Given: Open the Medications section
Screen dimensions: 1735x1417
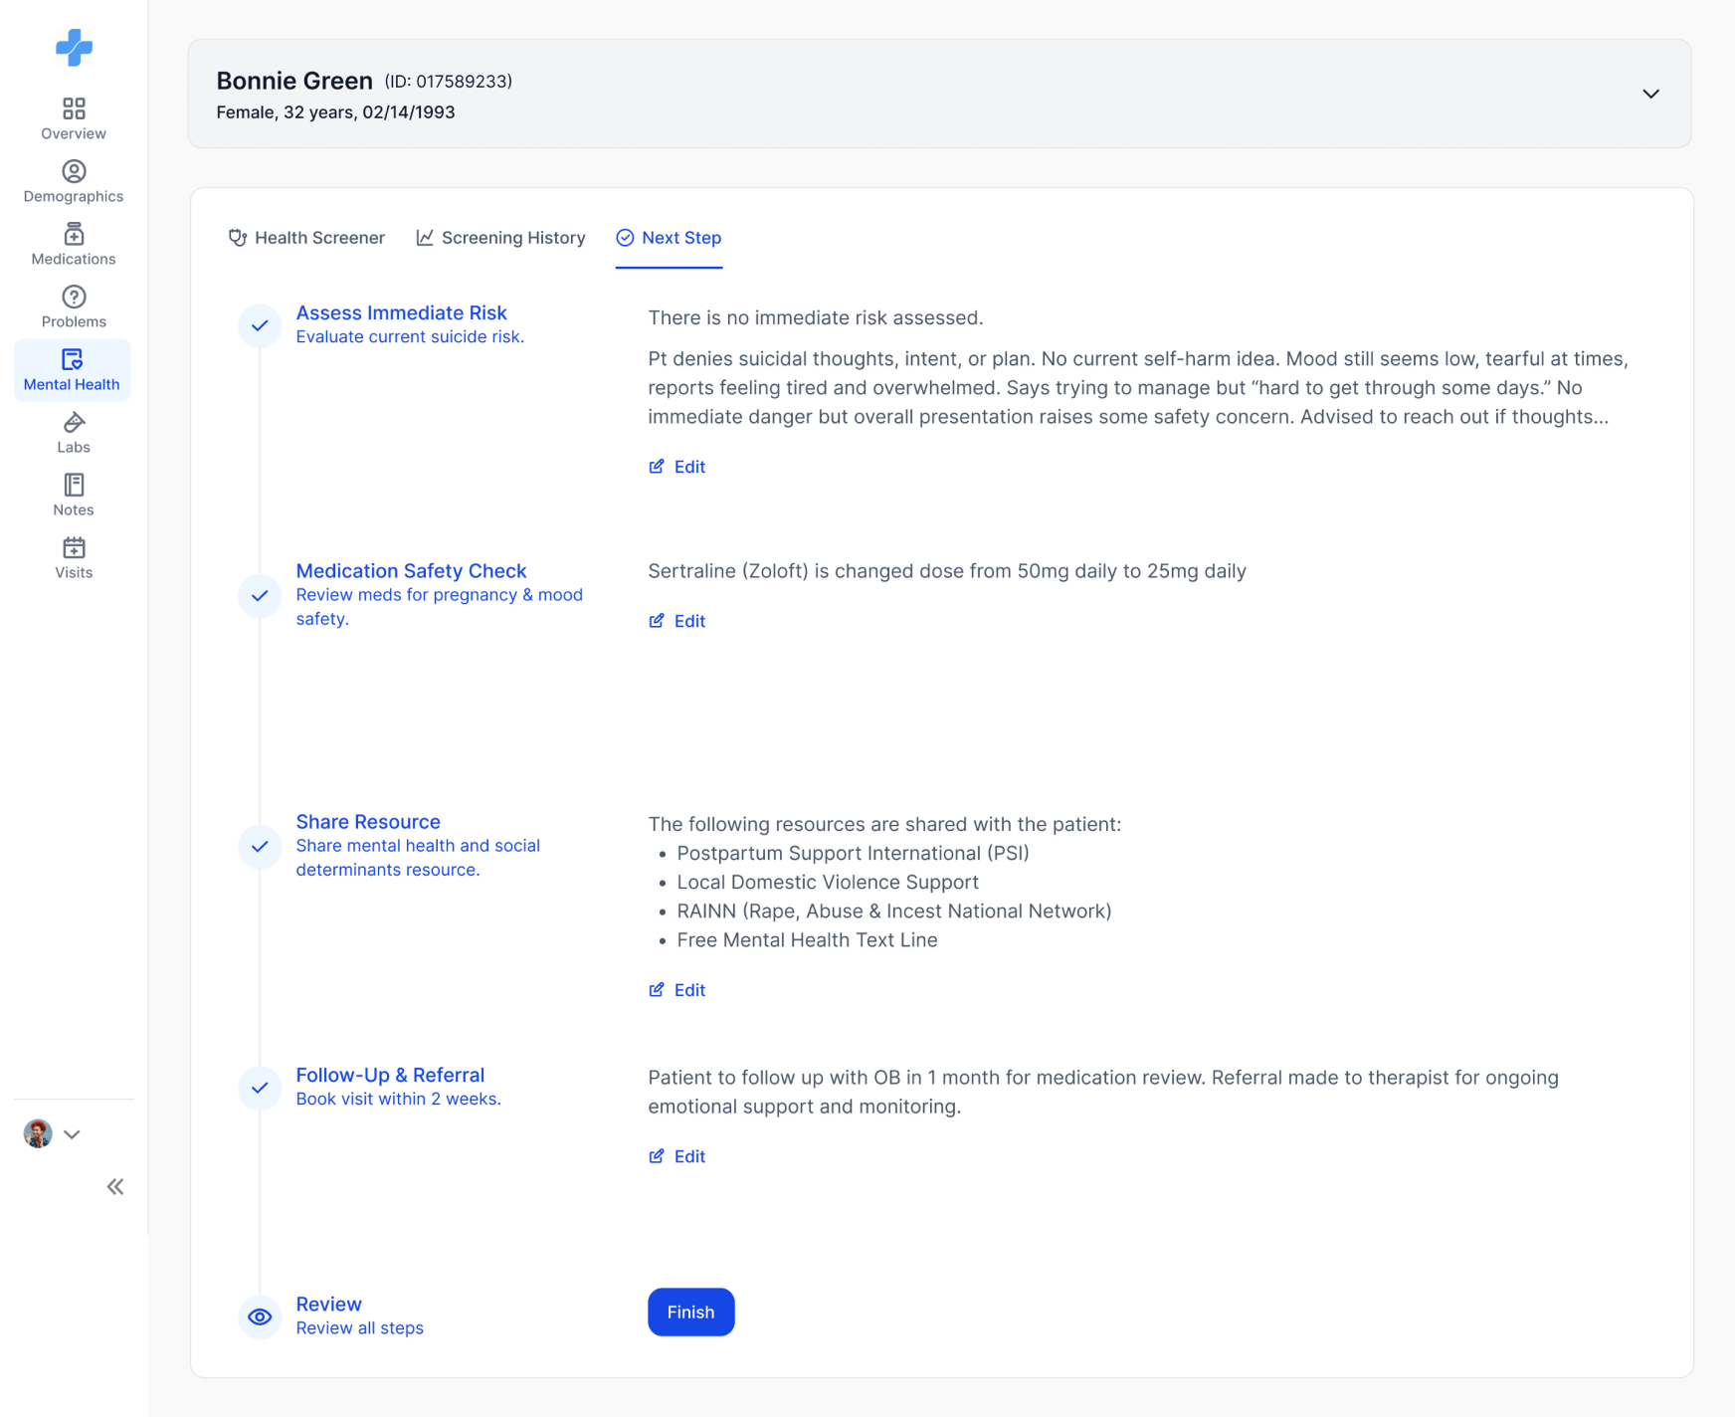Looking at the screenshot, I should click(74, 244).
